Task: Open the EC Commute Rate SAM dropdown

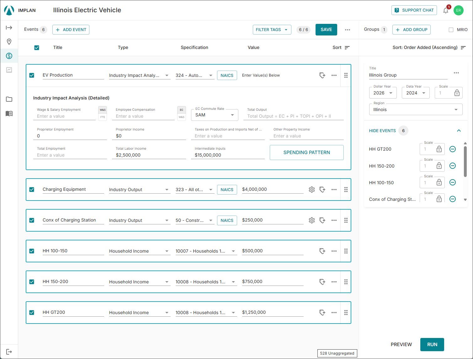Action: 215,115
